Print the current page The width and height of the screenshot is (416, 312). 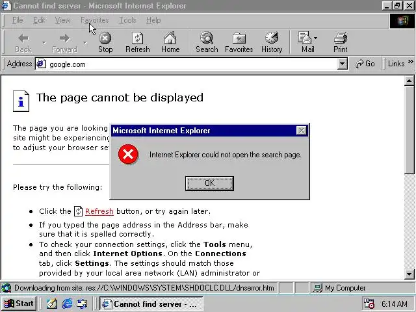click(340, 43)
